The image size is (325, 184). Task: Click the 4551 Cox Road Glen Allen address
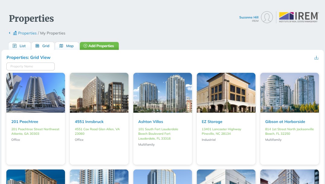pos(97,131)
